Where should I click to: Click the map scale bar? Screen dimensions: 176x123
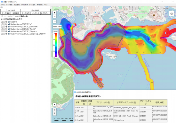pyautogui.click(x=64, y=119)
